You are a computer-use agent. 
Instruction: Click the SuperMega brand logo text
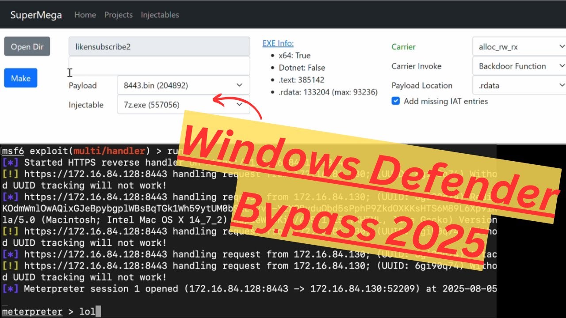click(x=36, y=15)
